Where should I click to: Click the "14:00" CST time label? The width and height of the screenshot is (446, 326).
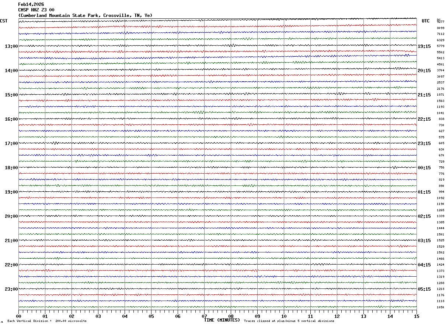(11, 71)
